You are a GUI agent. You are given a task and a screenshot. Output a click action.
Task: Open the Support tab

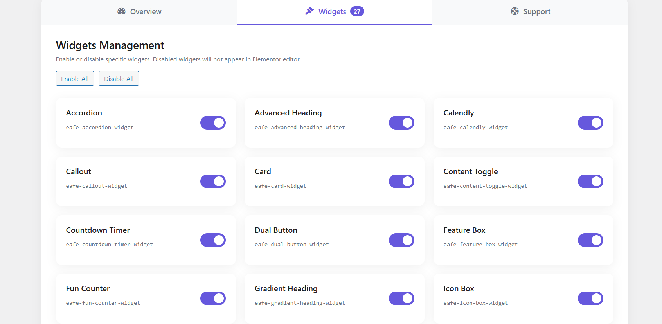[531, 11]
